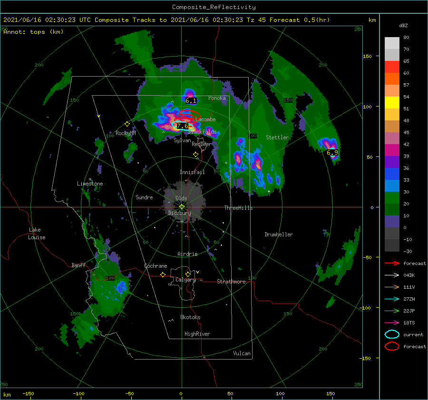Select the orange 60-57 dBZ color band
Screen dimensions: 428x400
pos(392,79)
